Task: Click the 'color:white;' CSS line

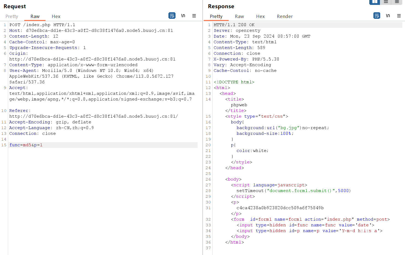Action: [x=253, y=151]
